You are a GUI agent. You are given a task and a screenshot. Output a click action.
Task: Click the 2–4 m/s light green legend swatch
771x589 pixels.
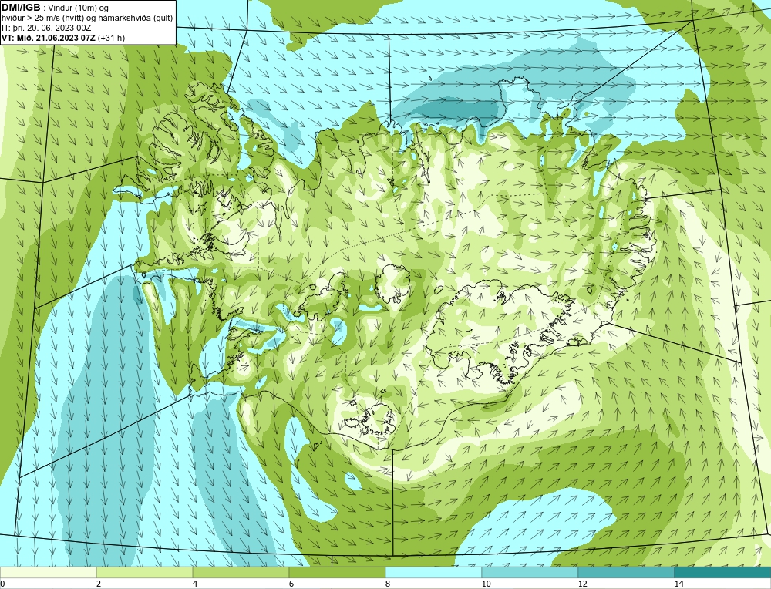145,572
